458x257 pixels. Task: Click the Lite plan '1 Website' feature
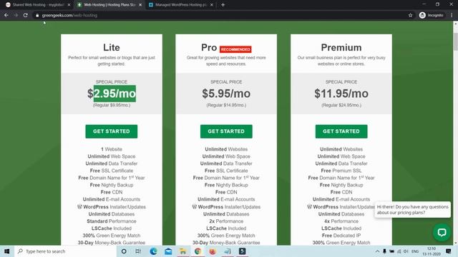coord(112,149)
